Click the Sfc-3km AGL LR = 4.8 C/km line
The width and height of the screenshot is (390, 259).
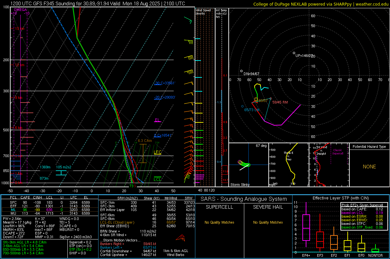point(25,242)
